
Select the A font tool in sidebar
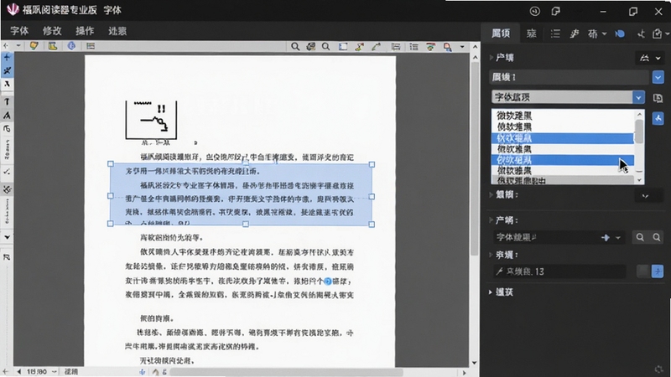pyautogui.click(x=7, y=115)
